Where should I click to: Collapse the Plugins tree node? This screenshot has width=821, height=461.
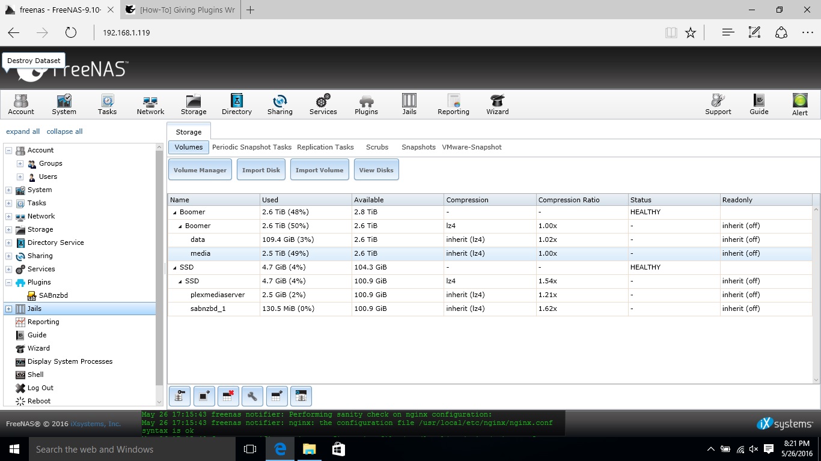(8, 282)
